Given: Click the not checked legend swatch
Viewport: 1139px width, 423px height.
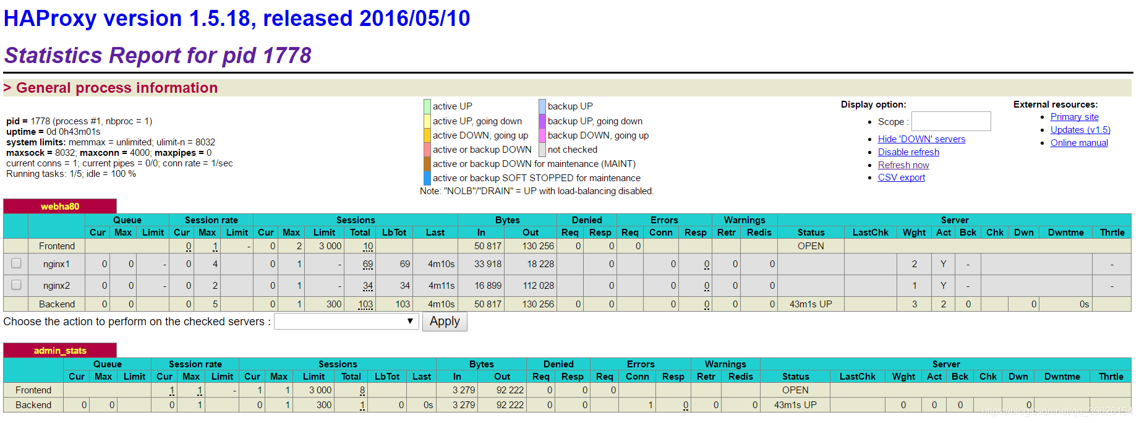Looking at the screenshot, I should [x=542, y=150].
